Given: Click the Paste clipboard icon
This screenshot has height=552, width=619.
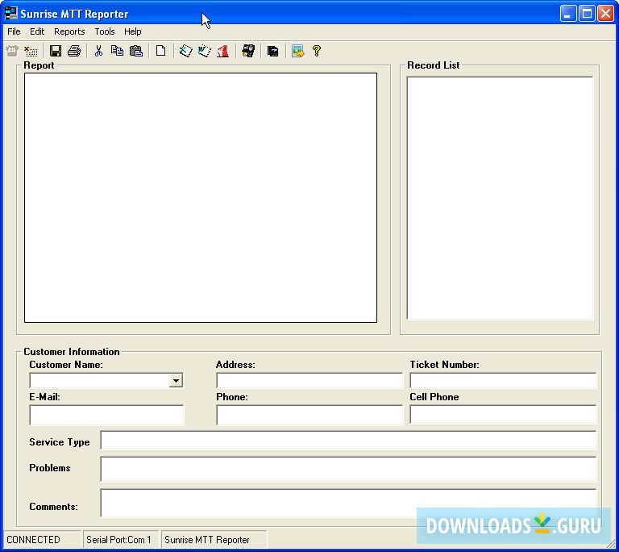Looking at the screenshot, I should [x=136, y=51].
